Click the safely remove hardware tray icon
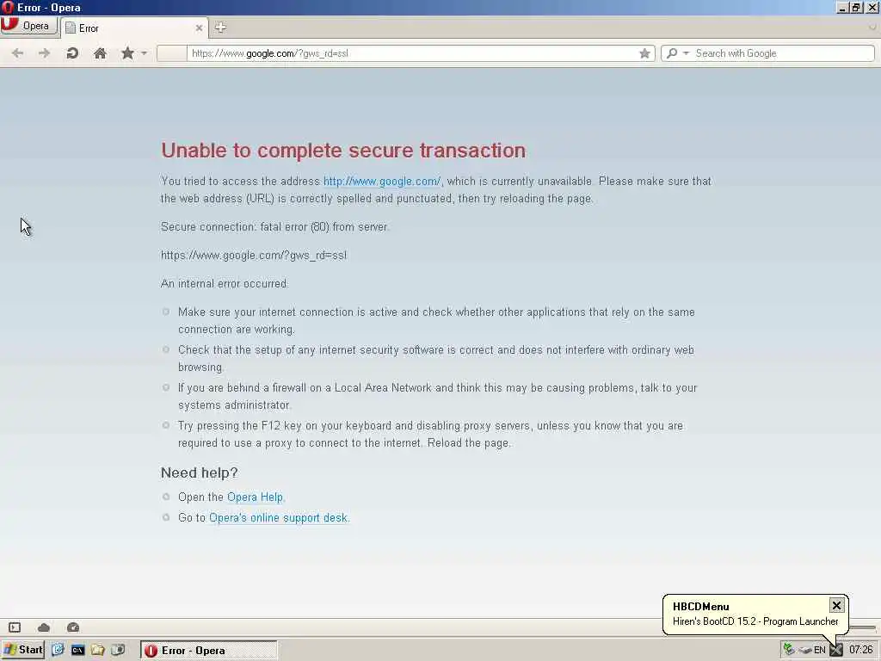This screenshot has width=881, height=661. coord(805,651)
